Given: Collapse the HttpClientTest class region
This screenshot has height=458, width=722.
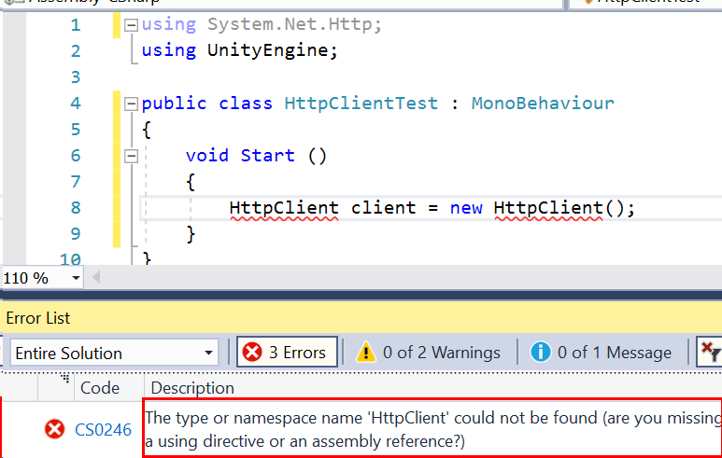Looking at the screenshot, I should 132,104.
